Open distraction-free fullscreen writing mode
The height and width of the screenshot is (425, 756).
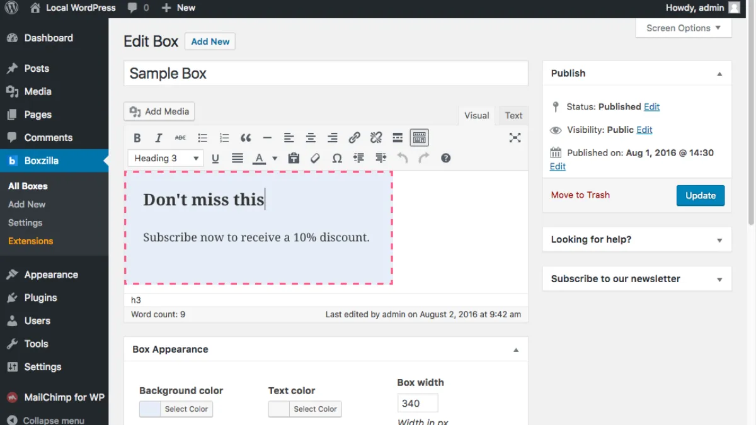pos(515,138)
